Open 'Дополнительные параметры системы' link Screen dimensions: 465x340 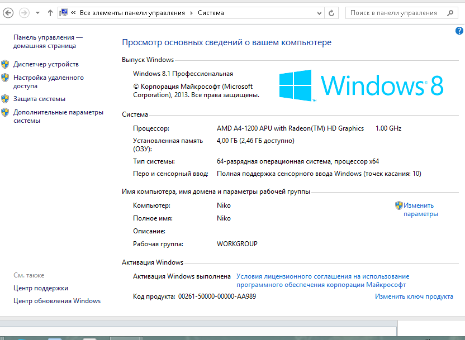(59, 116)
